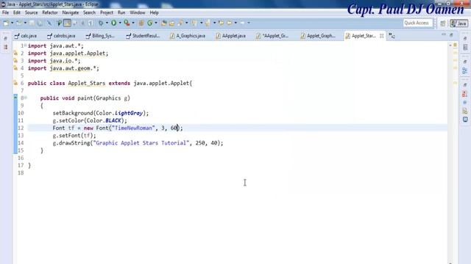Click the Back navigation arrow icon
This screenshot has width=471, height=264.
(230, 23)
